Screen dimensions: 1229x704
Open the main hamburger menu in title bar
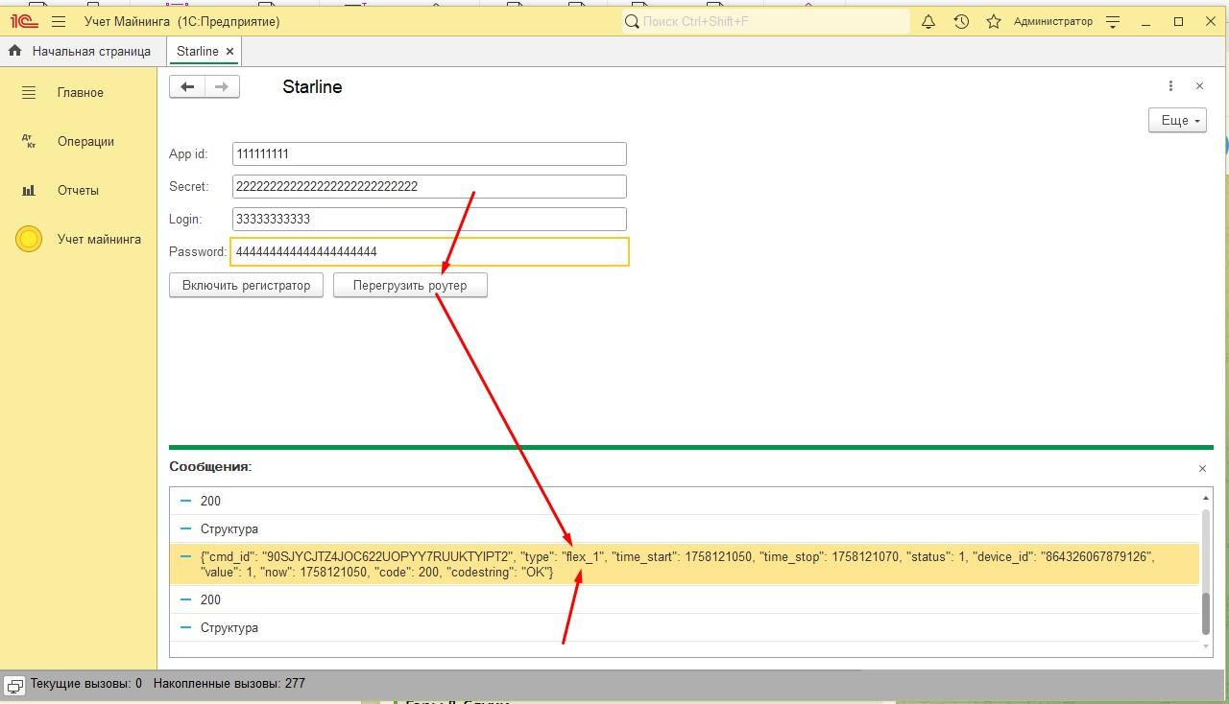[x=60, y=21]
